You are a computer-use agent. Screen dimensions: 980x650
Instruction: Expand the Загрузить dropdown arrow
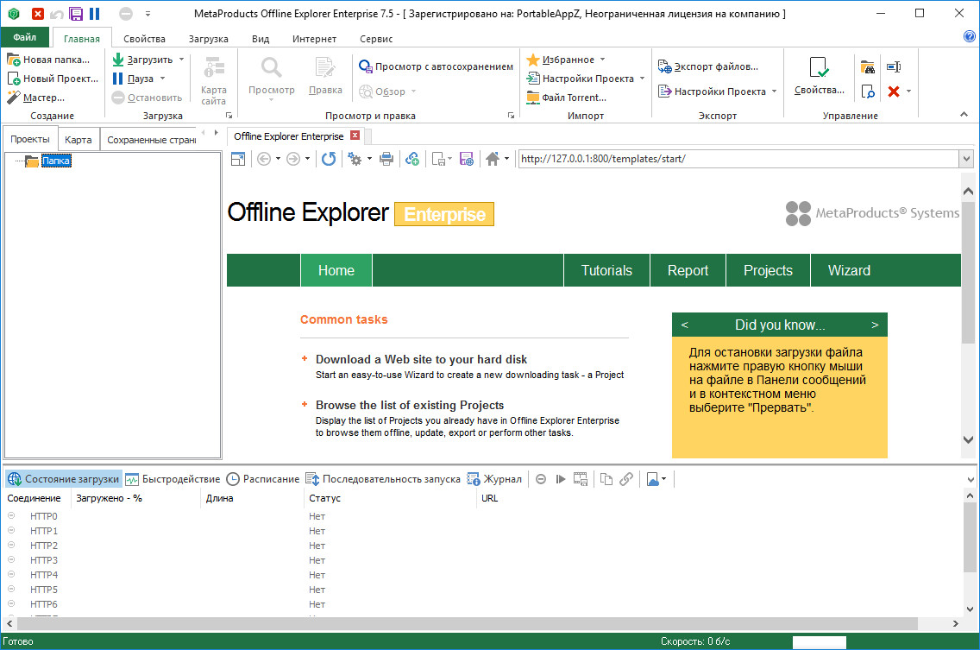[x=181, y=60]
